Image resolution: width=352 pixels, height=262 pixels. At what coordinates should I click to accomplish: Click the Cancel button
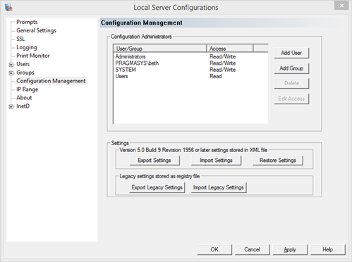(x=252, y=249)
